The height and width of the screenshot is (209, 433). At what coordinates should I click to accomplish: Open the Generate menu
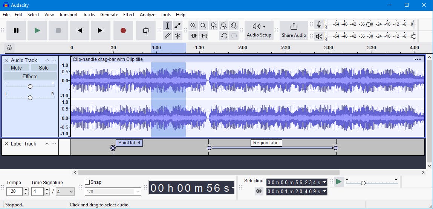[x=109, y=15]
